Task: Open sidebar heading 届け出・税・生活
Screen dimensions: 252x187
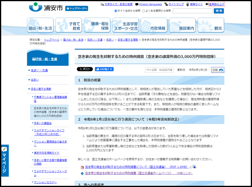Action: point(44,59)
